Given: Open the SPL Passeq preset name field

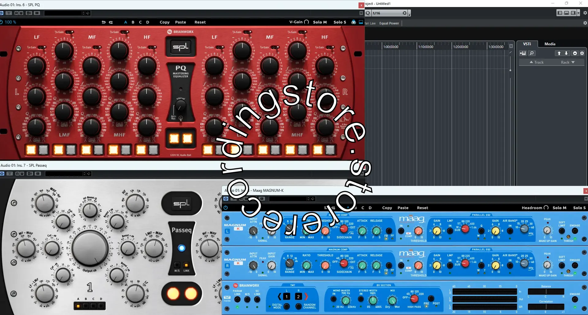Looking at the screenshot, I should [x=64, y=174].
